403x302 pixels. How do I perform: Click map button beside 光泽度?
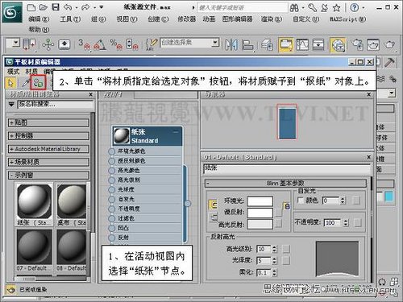pyautogui.click(x=286, y=260)
